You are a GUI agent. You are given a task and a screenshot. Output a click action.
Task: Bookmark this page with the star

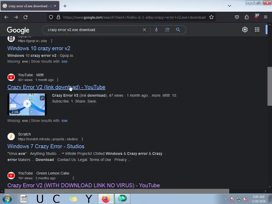pyautogui.click(x=211, y=17)
